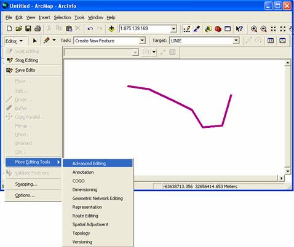
Task: Open the Edit menu
Action: [x=19, y=18]
